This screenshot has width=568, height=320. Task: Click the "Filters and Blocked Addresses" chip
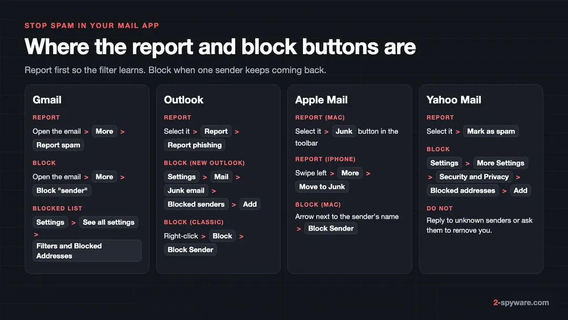click(x=87, y=251)
